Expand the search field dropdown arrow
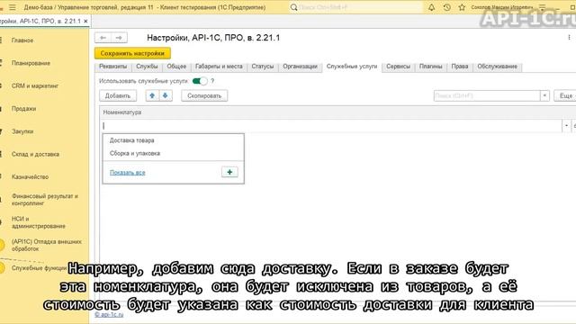 (x=544, y=95)
